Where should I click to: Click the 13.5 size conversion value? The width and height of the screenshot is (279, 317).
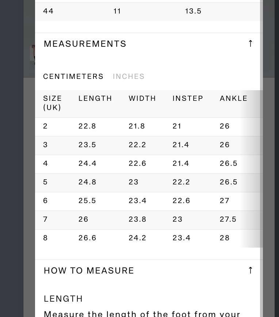193,11
